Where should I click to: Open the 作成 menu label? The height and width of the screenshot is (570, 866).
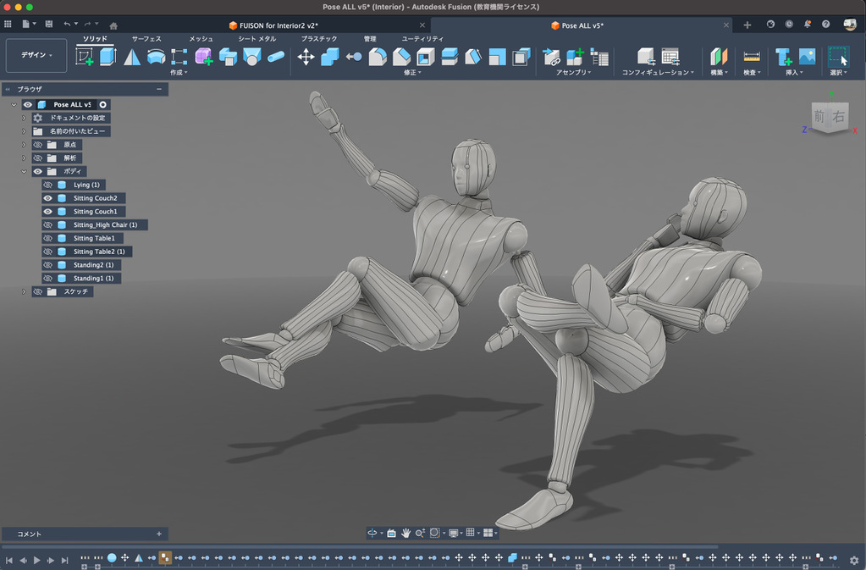178,73
